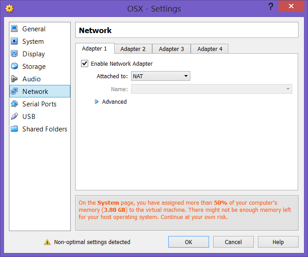This screenshot has width=308, height=257.
Task: Select General in the settings list
Action: 40,29
